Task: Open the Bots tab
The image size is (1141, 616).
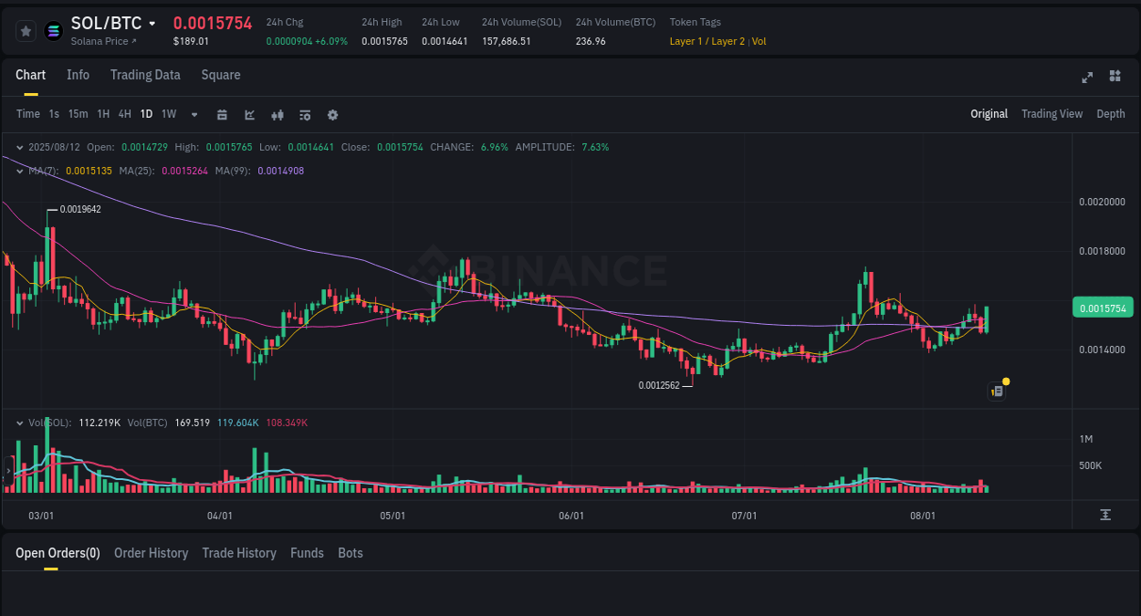Action: pyautogui.click(x=351, y=553)
